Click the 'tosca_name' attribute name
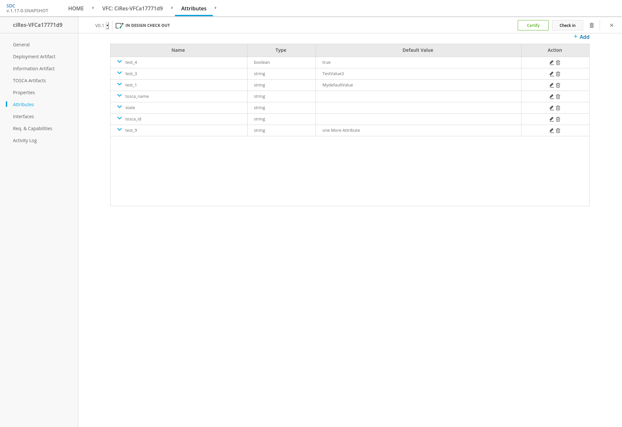 137,96
